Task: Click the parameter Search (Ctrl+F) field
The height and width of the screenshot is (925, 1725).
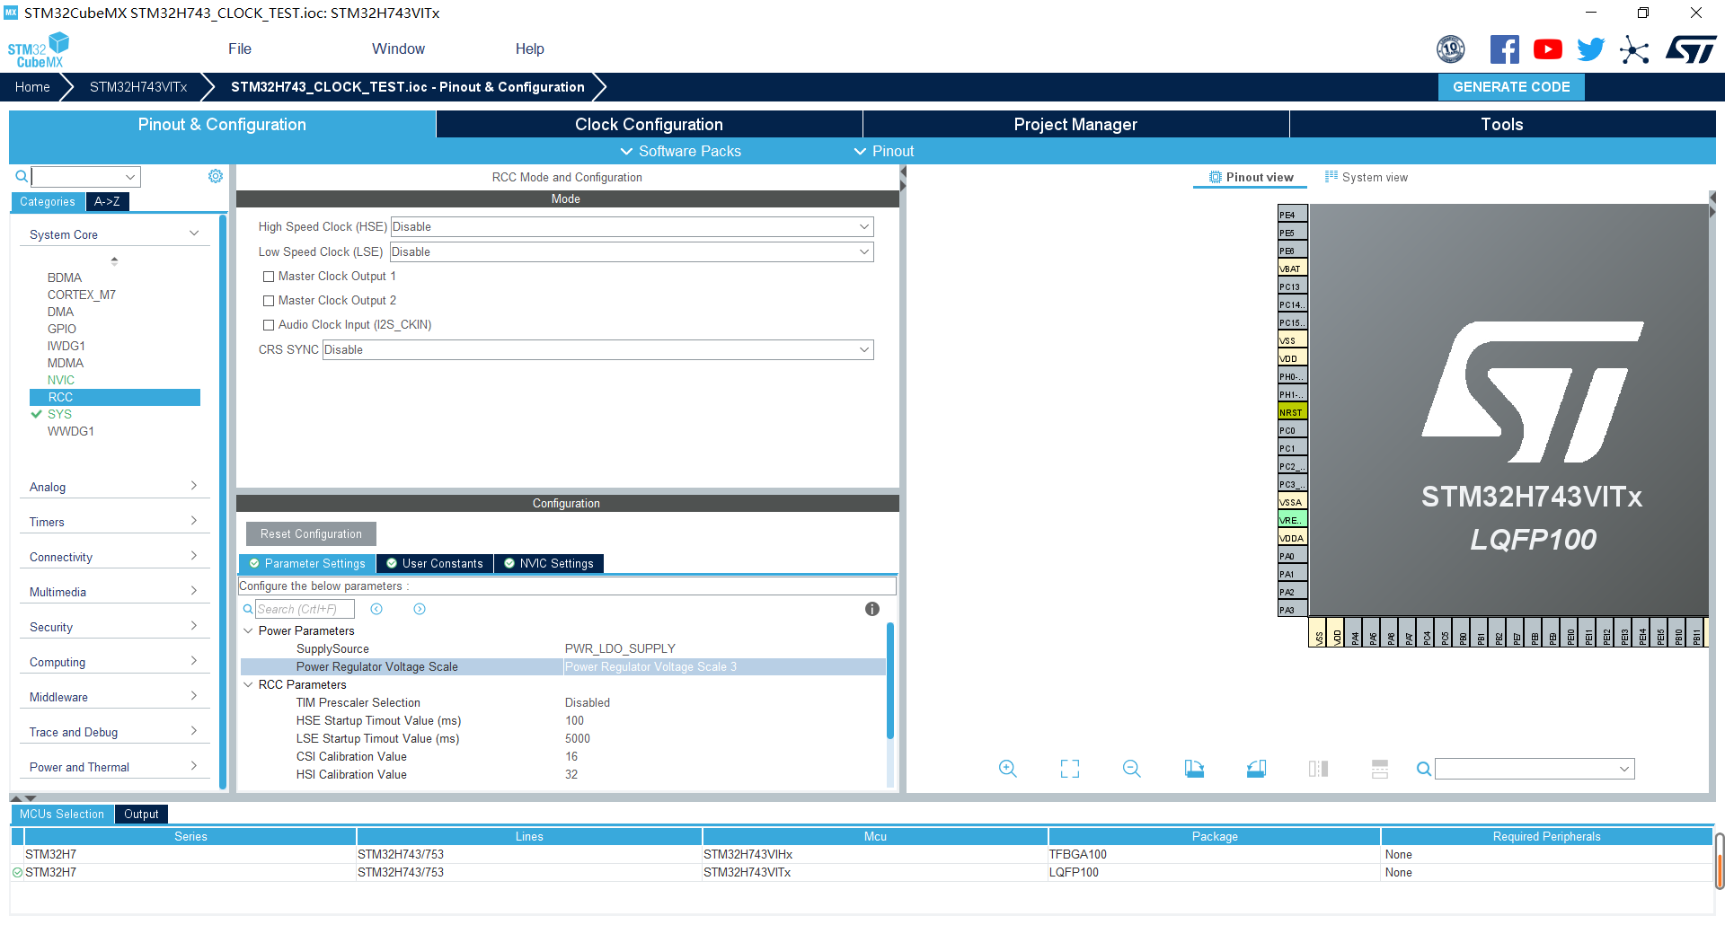Action: 305,609
